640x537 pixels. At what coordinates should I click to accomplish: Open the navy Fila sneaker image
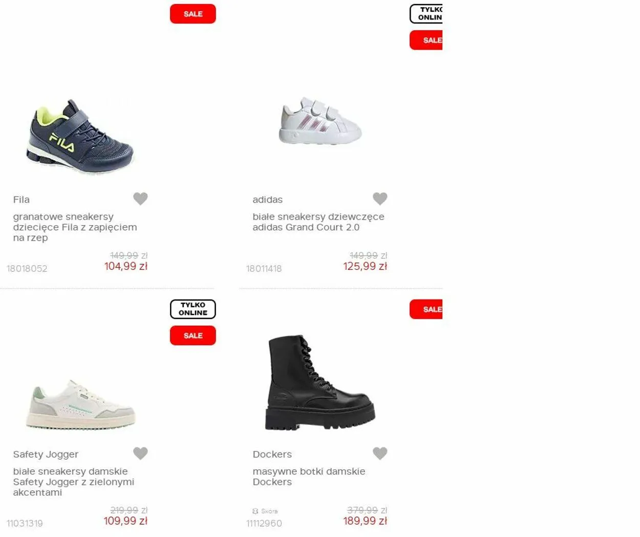pyautogui.click(x=80, y=137)
